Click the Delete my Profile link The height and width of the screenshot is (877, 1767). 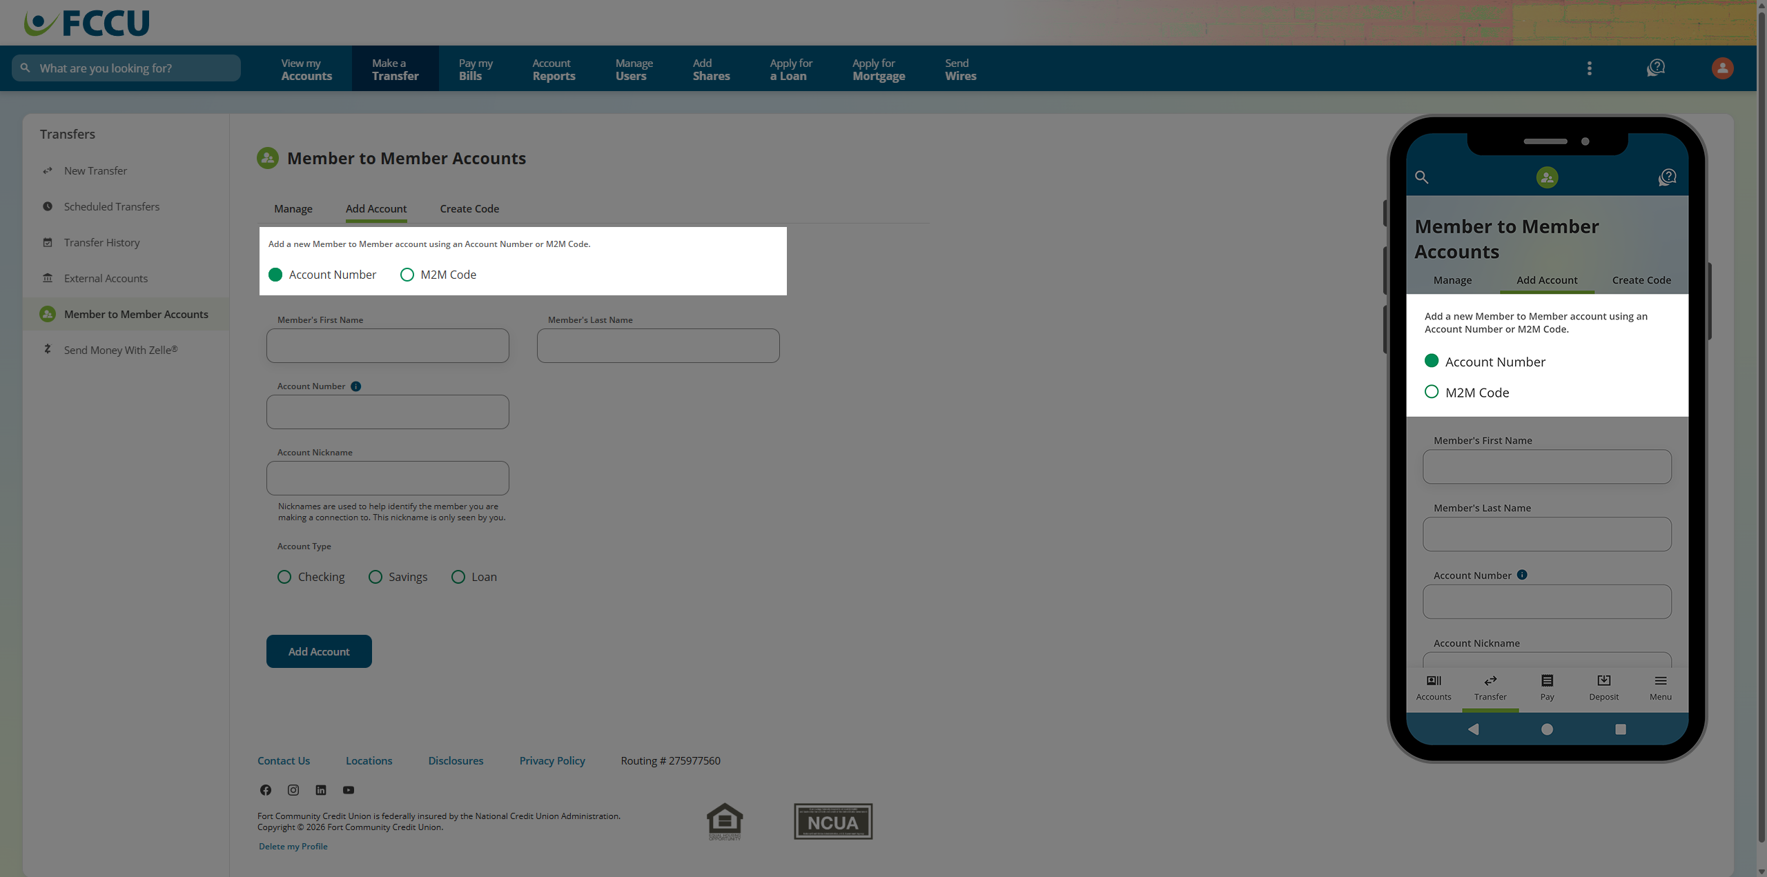[x=293, y=847]
